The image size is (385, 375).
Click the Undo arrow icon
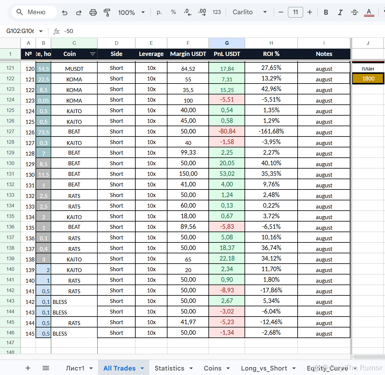[x=65, y=12]
